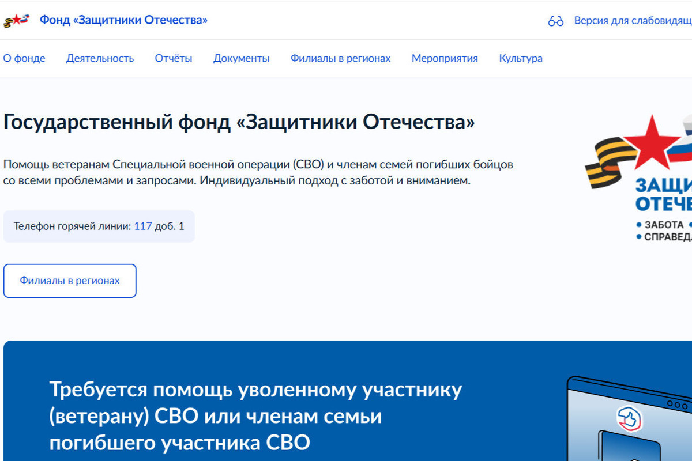Click the glasses accessibility icon
Screen dimensions: 692x461
tap(555, 21)
